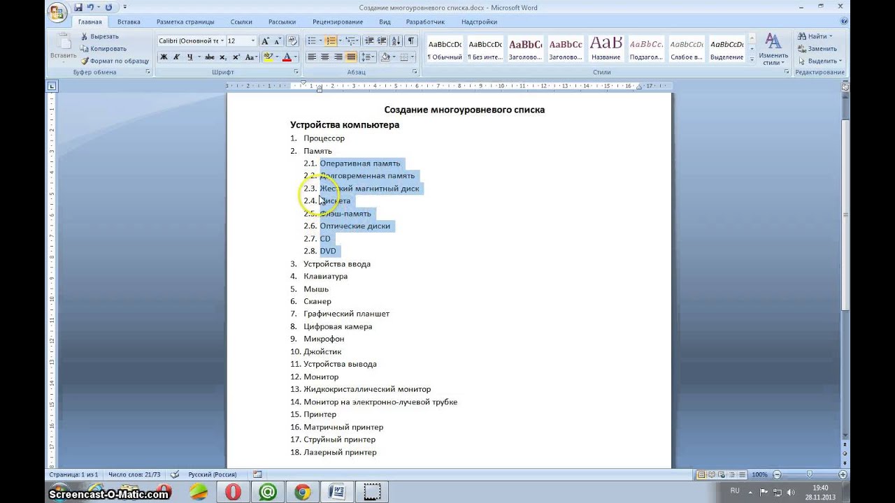This screenshot has width=895, height=503.
Task: Open Google Chrome from the taskbar
Action: (x=302, y=492)
